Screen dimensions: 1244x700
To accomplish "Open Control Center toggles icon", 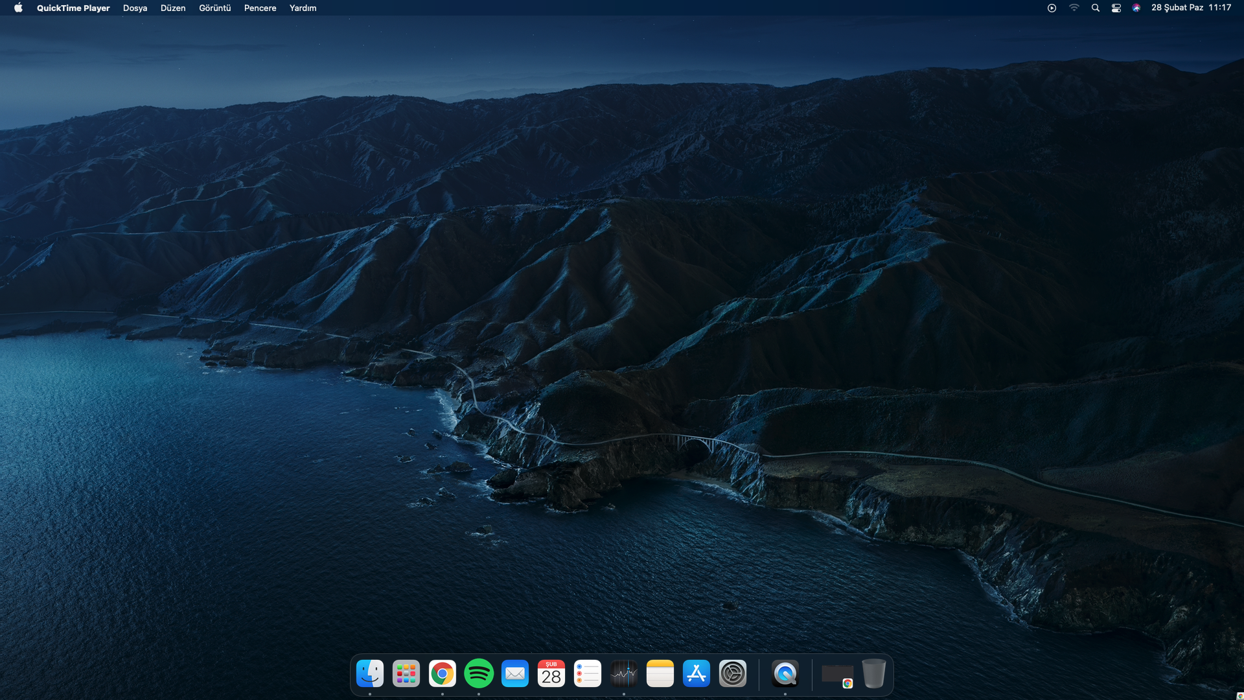I will click(x=1116, y=8).
